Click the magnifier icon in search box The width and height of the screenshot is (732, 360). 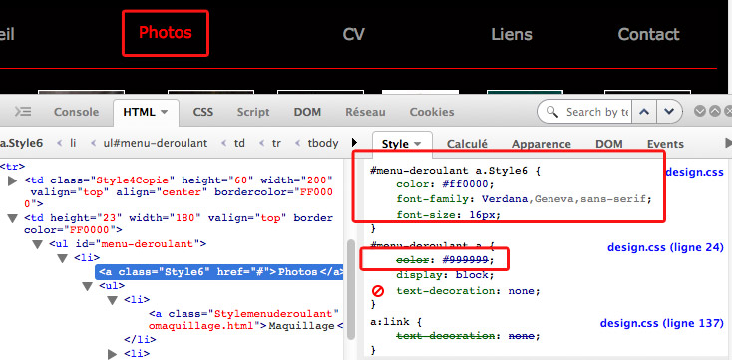[x=551, y=112]
